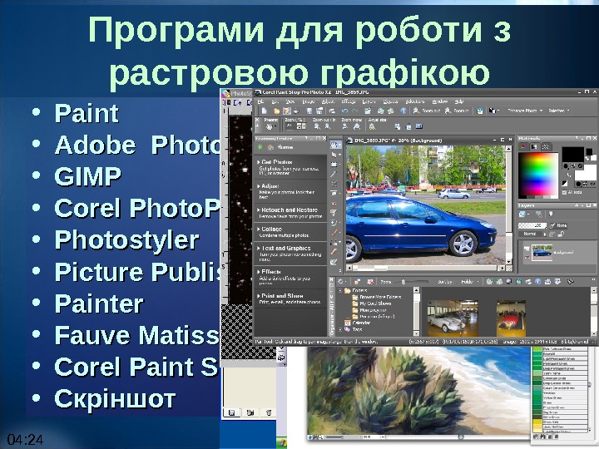Collapse the Folders tree node
Screen dimensions: 599x449
click(x=340, y=291)
